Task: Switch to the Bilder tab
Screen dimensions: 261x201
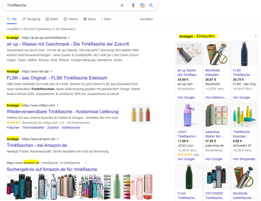Action: point(52,19)
